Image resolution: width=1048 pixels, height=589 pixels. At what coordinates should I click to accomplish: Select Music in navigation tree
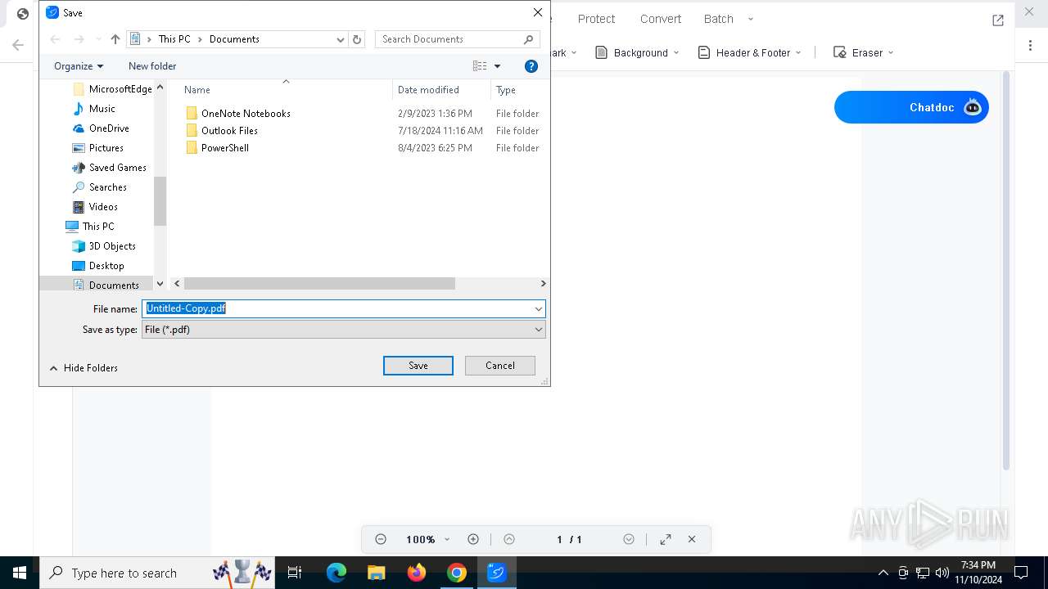[x=94, y=109]
